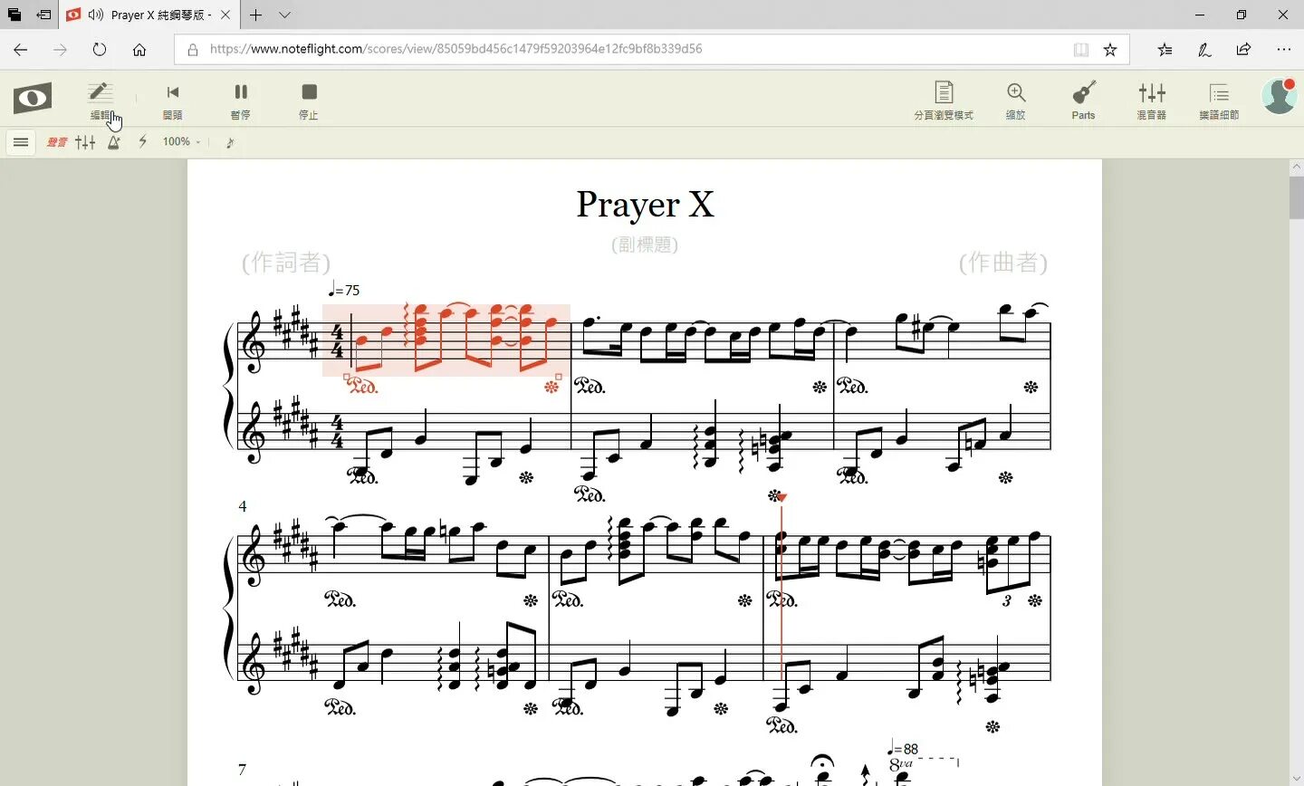The width and height of the screenshot is (1304, 786).
Task: Select the Prayer X 純鋼琴版 browser tab
Action: [150, 14]
